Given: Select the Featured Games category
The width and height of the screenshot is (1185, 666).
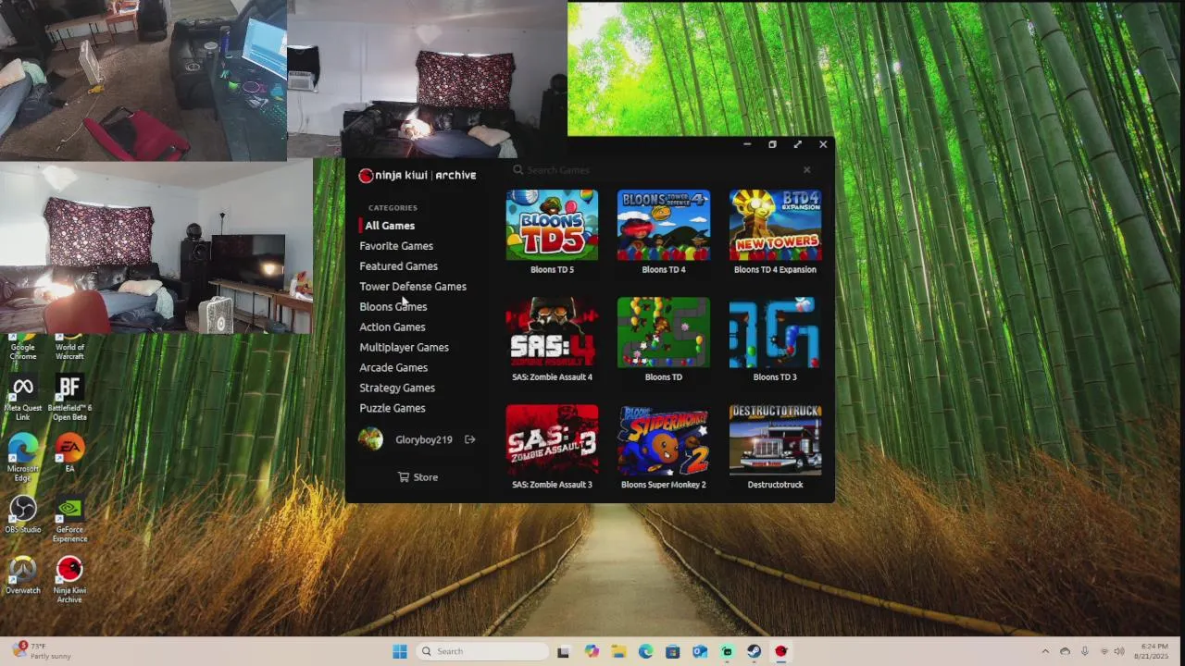Looking at the screenshot, I should (398, 266).
